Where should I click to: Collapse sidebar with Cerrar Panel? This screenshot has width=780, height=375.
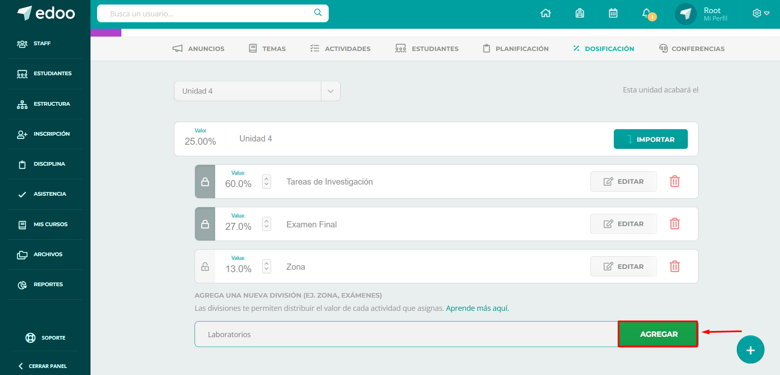tap(43, 366)
